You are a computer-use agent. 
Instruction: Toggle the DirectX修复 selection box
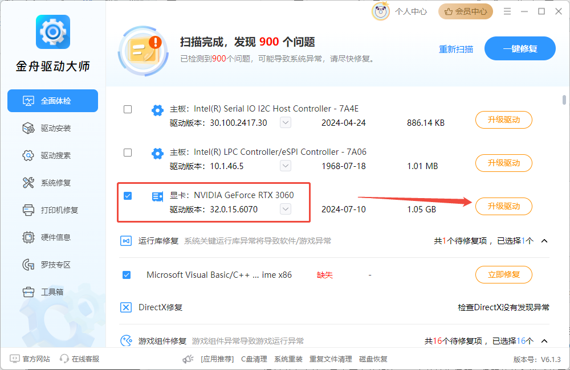pos(127,307)
